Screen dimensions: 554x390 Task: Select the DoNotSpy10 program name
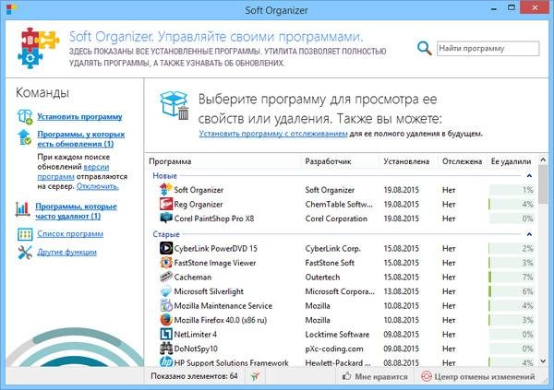click(x=196, y=349)
